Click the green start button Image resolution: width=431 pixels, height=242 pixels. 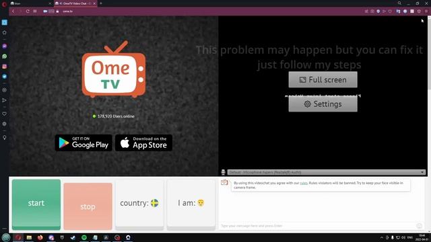coord(36,204)
